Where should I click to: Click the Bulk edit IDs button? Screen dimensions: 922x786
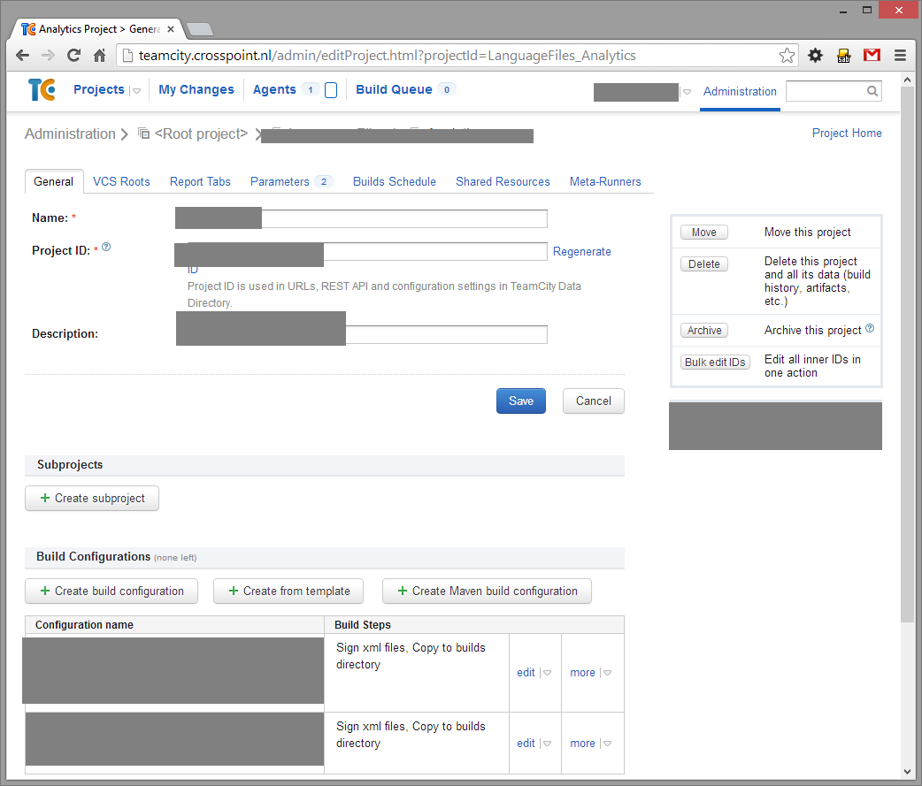point(715,362)
